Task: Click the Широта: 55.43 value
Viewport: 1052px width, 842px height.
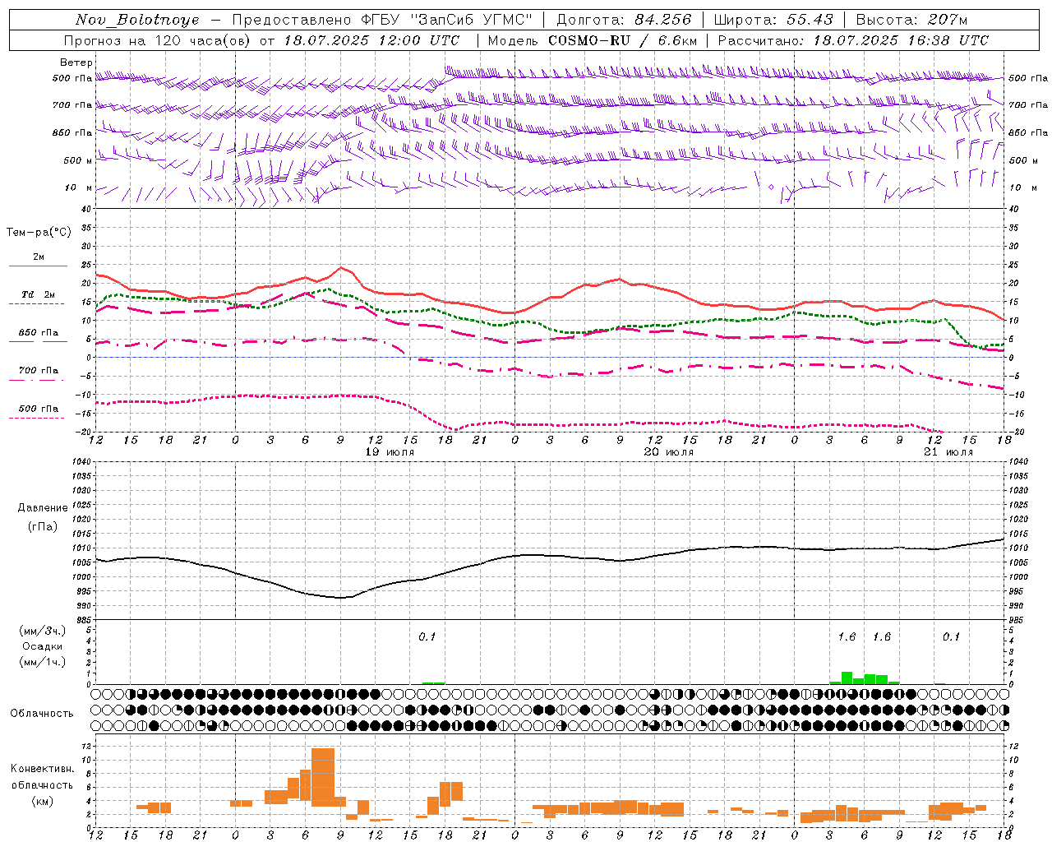Action: (x=773, y=20)
